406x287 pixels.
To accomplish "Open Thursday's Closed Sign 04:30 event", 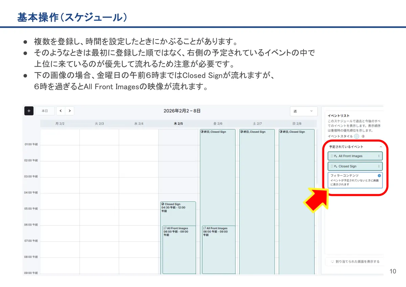I will (178, 213).
